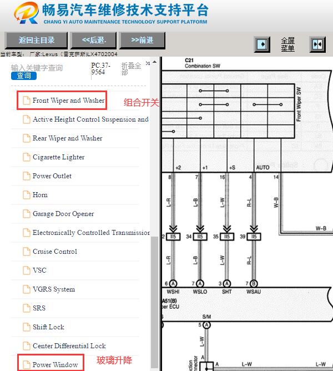333x371 pixels.
Task: Click the document icon beside SRS
Action: pyautogui.click(x=27, y=308)
